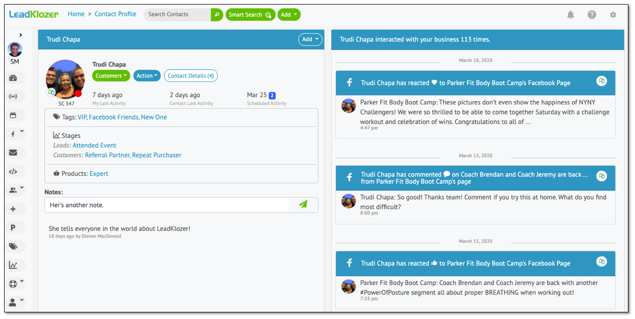Open the Facebook icon in sidebar
This screenshot has height=319, width=635.
point(13,134)
